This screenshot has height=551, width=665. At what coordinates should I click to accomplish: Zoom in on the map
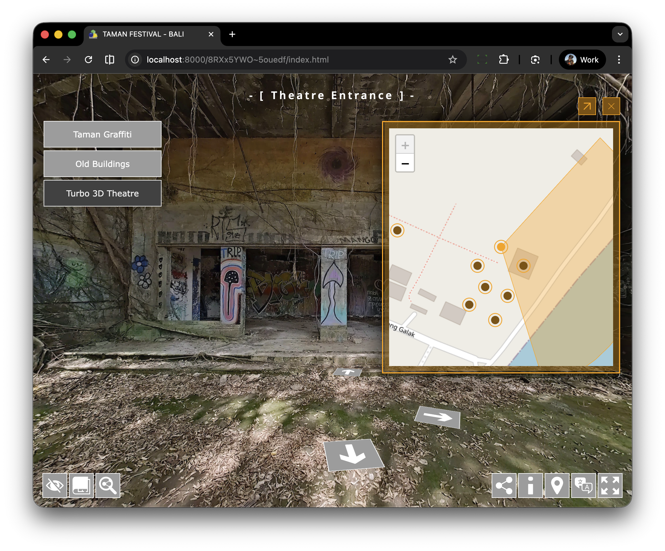(405, 145)
